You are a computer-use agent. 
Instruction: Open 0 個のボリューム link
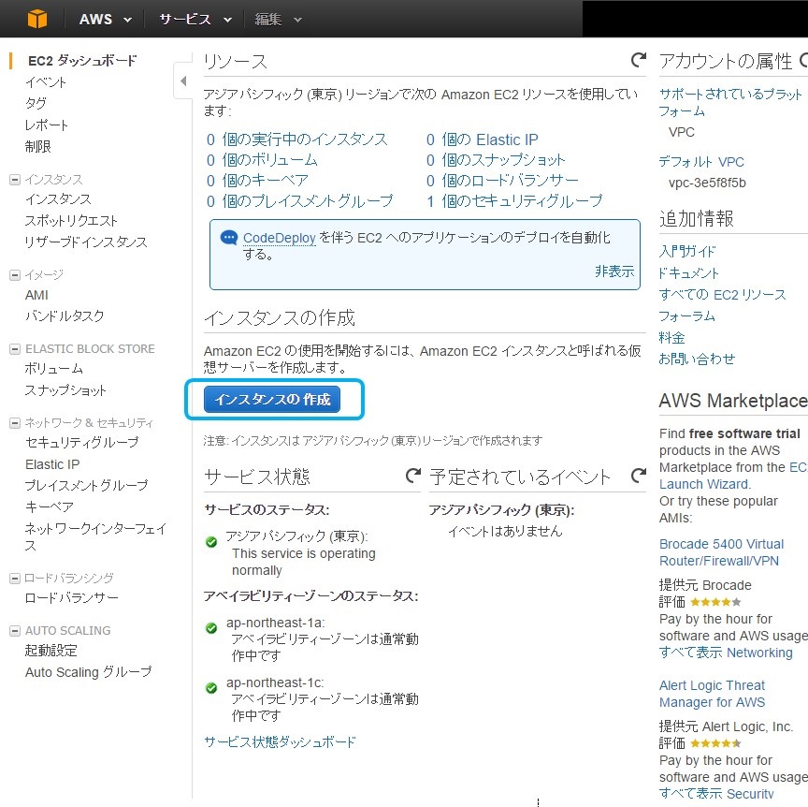pyautogui.click(x=262, y=160)
